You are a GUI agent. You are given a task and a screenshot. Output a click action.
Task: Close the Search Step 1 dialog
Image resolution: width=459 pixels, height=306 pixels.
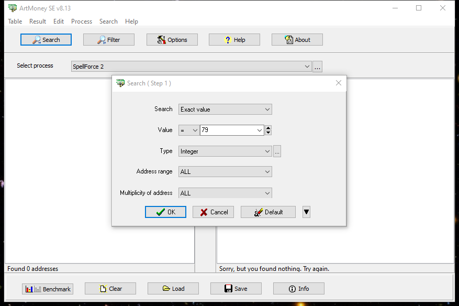tap(339, 83)
